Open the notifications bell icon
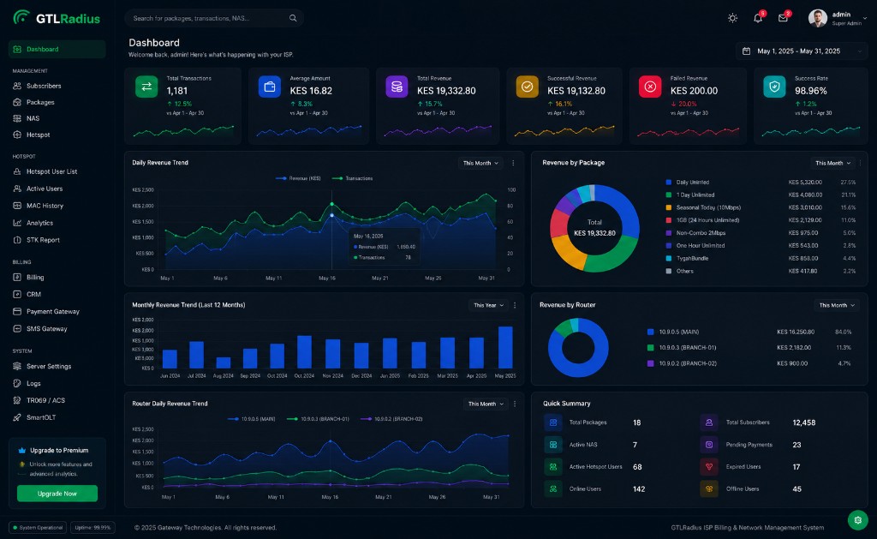The width and height of the screenshot is (877, 539). click(x=758, y=18)
